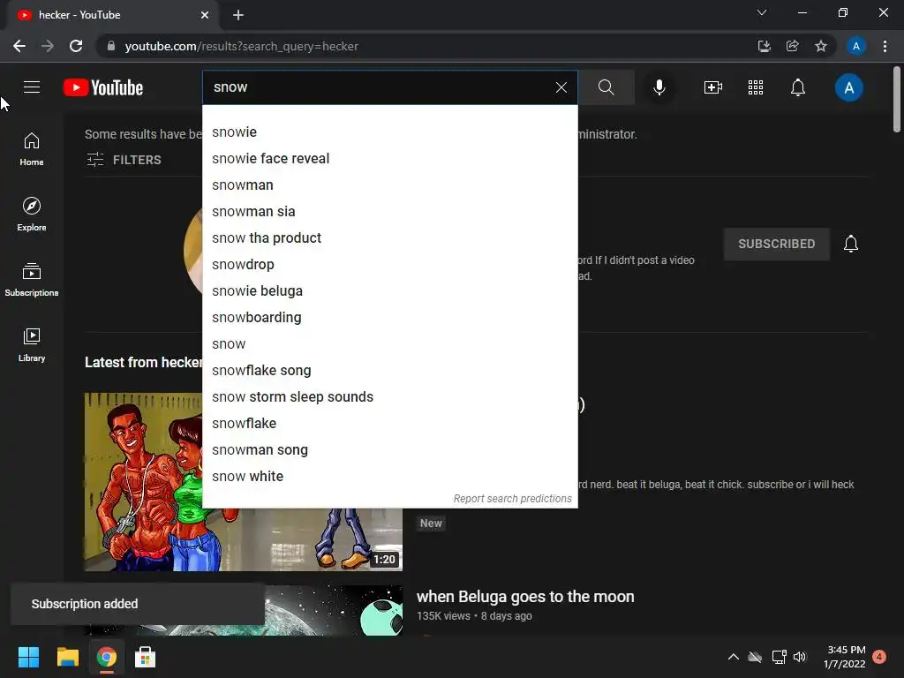This screenshot has height=678, width=904.
Task: Select suggestion "snow tha product"
Action: [x=389, y=238]
